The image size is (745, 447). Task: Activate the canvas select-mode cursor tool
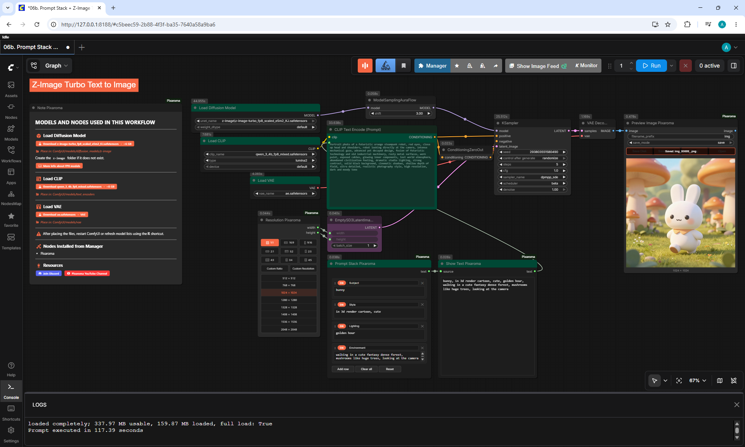[x=654, y=381]
